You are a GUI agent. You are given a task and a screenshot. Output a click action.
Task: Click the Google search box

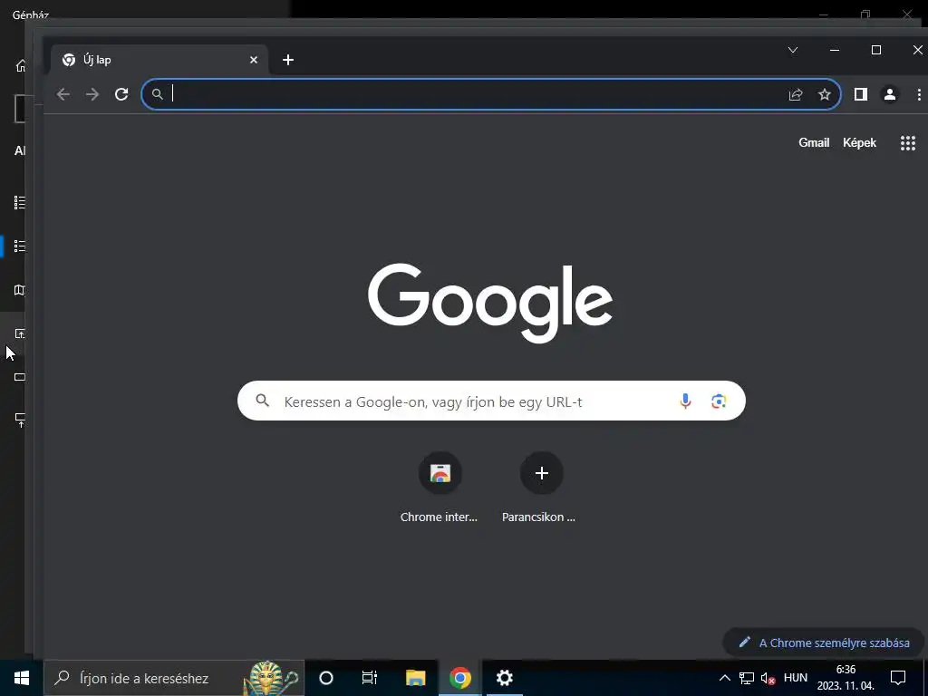[491, 401]
